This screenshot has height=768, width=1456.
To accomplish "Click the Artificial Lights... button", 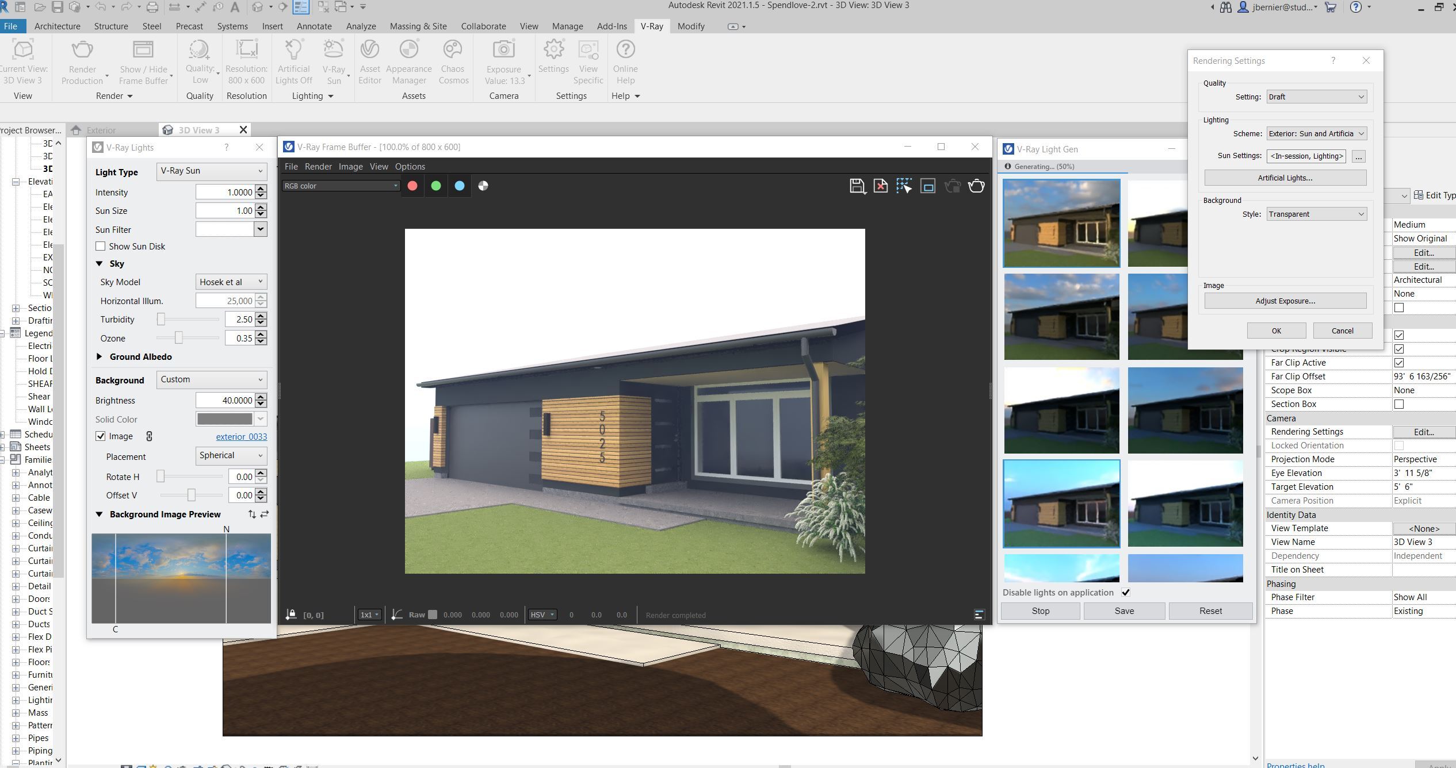I will pos(1285,178).
